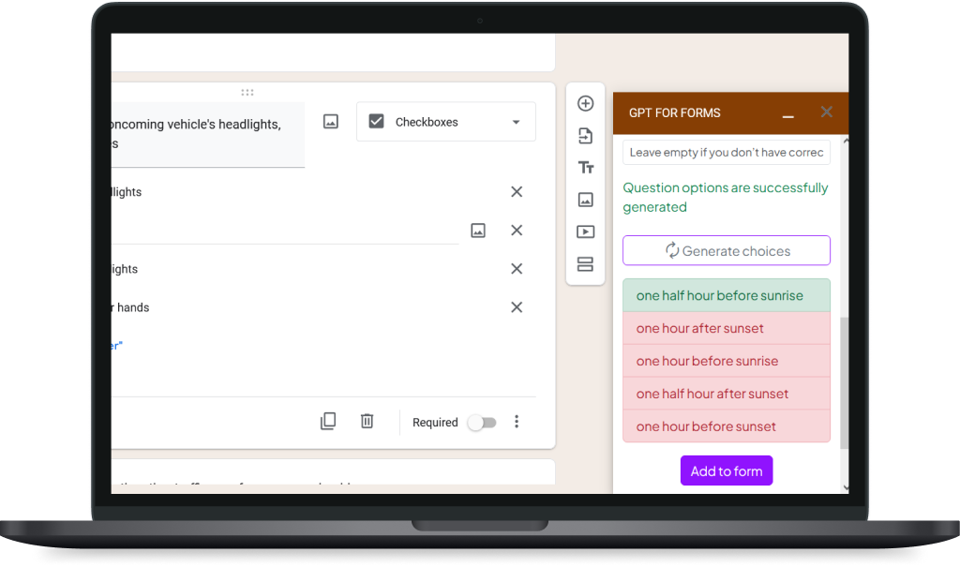
Task: Click the GPT FOR FORMS header title
Action: pos(674,112)
